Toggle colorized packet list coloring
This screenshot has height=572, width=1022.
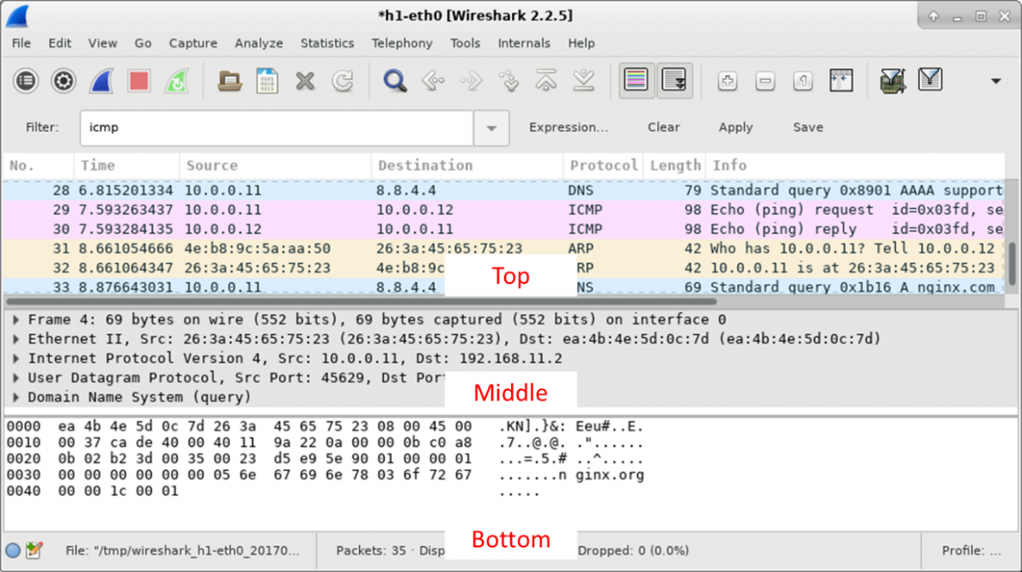636,81
